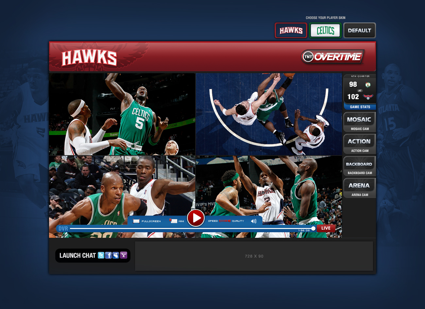The image size is (425, 309).
Task: Mute audio with the speaker icon
Action: pyautogui.click(x=254, y=221)
